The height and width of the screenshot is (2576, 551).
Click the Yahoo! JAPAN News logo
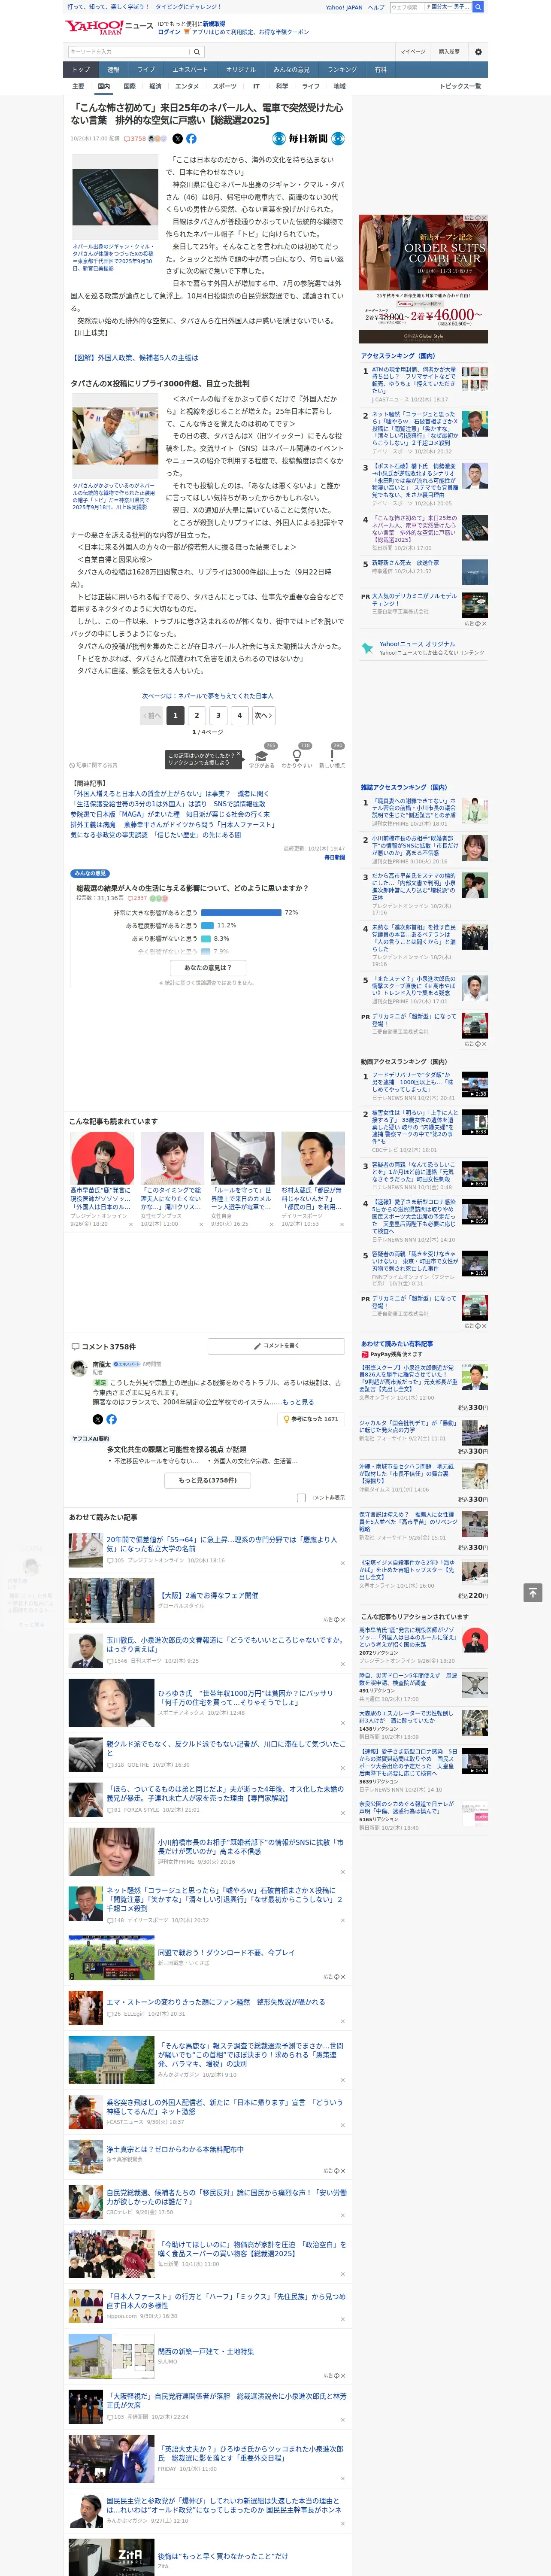pyautogui.click(x=109, y=27)
